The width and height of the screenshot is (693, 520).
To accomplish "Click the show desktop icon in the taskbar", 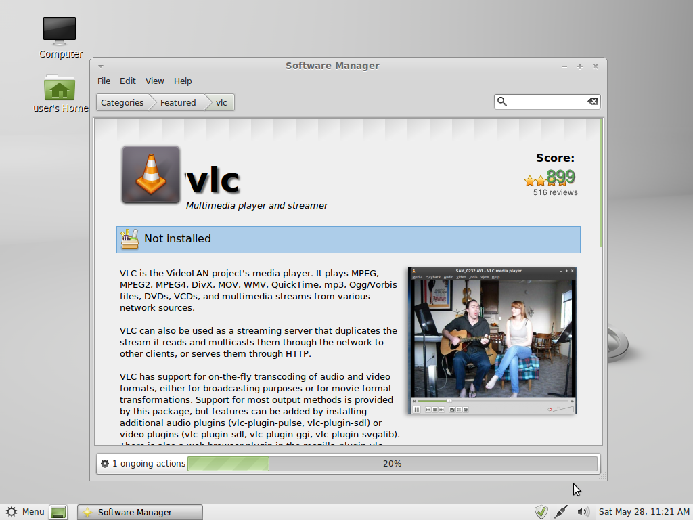I will (x=58, y=512).
